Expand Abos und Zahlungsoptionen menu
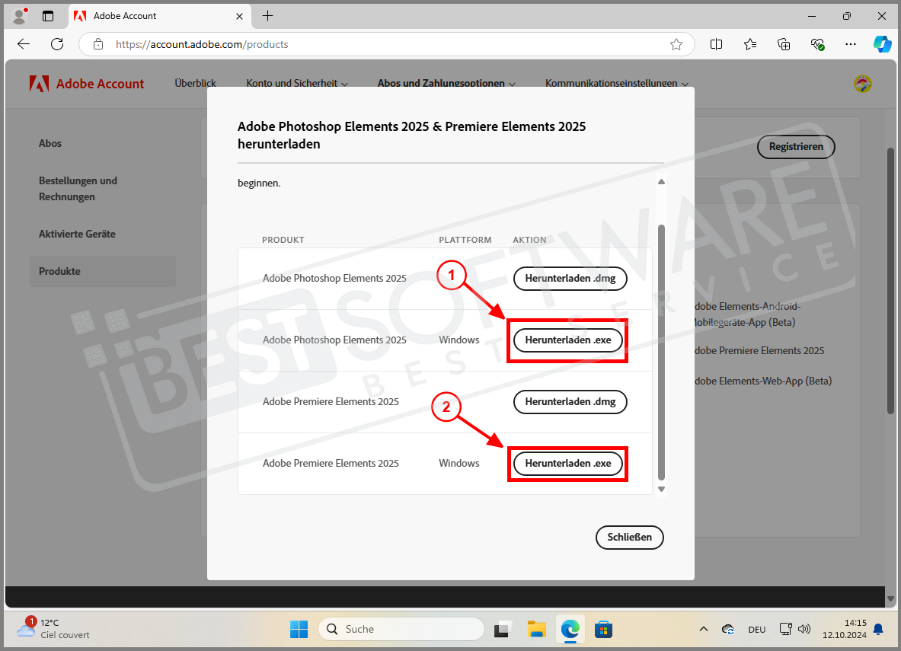Screen dimensions: 901x651 pos(446,83)
